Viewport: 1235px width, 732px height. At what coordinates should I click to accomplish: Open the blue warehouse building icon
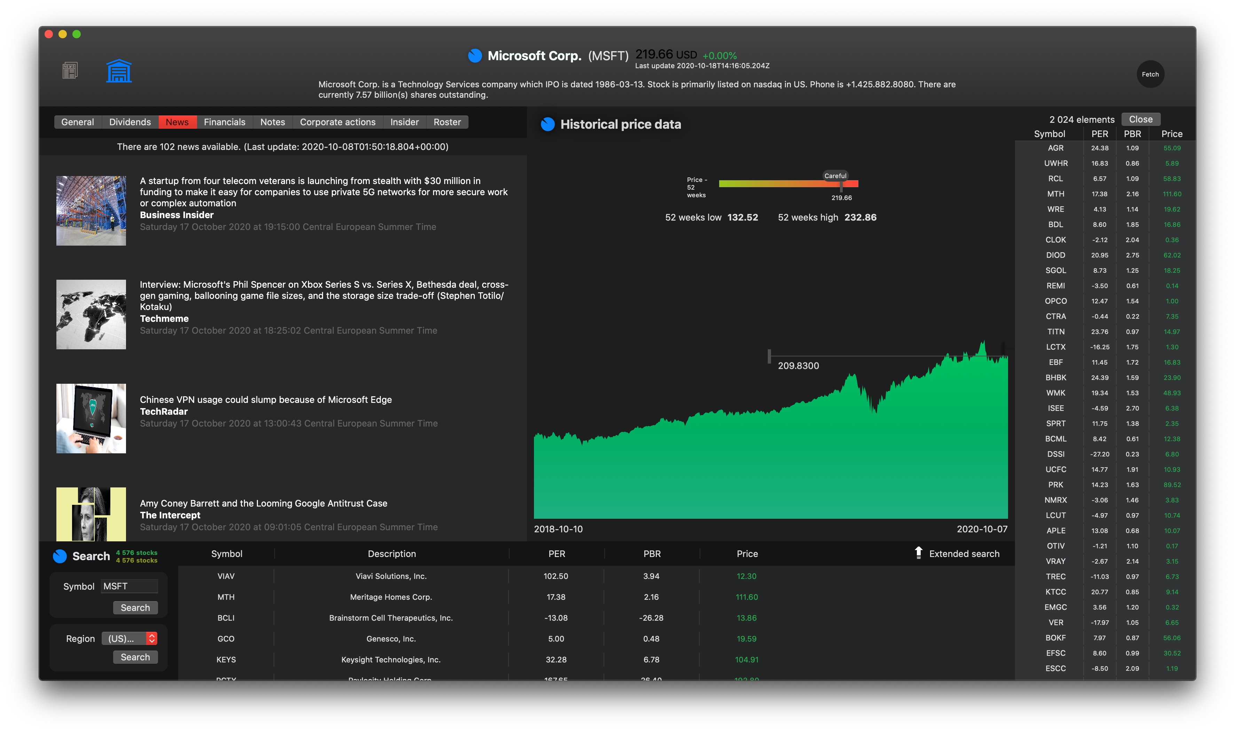pos(119,71)
